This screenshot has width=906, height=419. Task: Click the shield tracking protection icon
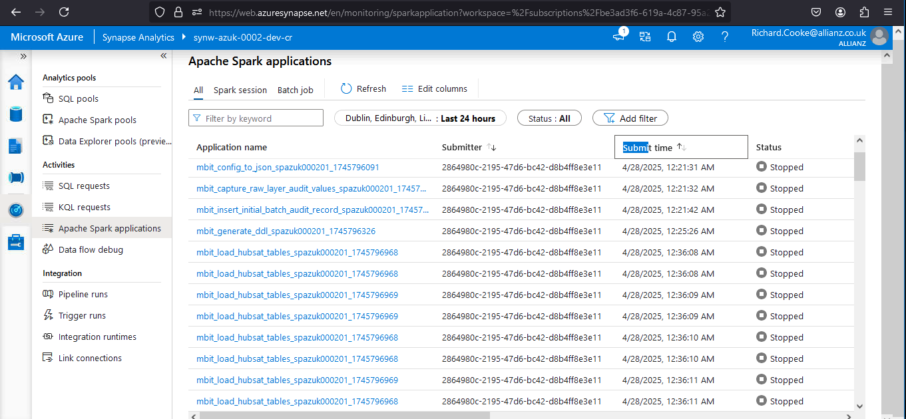pyautogui.click(x=159, y=12)
